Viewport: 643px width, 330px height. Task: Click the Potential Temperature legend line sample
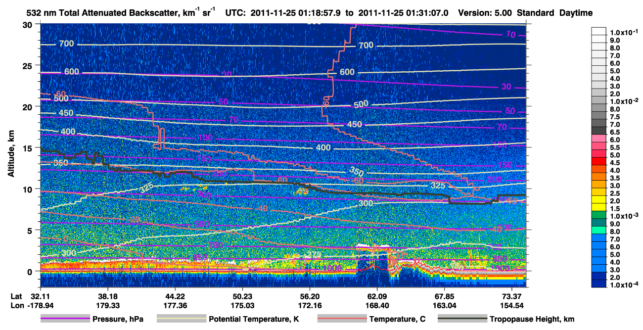(x=182, y=319)
